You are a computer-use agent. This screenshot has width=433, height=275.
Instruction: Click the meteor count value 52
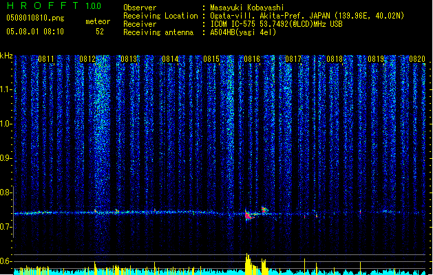[100, 32]
